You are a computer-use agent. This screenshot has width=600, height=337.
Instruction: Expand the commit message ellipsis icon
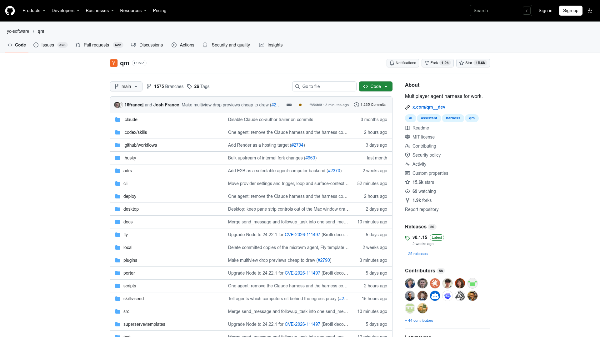pyautogui.click(x=289, y=105)
